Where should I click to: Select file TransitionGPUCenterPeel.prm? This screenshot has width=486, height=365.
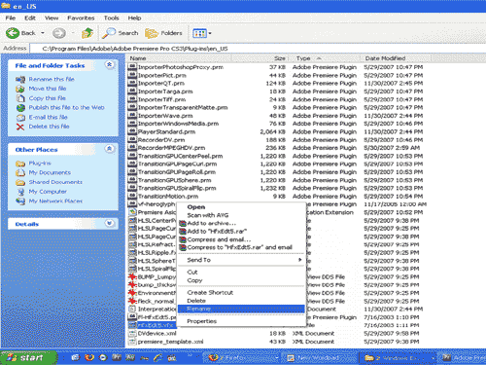click(180, 156)
